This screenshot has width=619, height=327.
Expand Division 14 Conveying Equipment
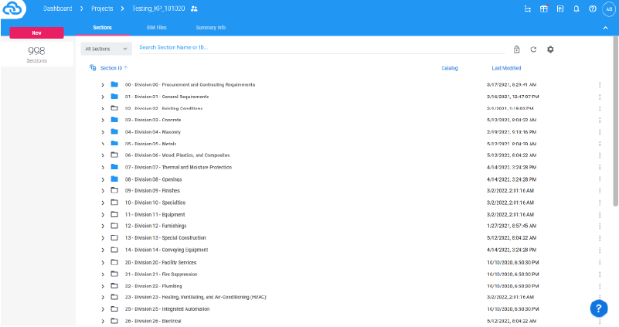103,250
